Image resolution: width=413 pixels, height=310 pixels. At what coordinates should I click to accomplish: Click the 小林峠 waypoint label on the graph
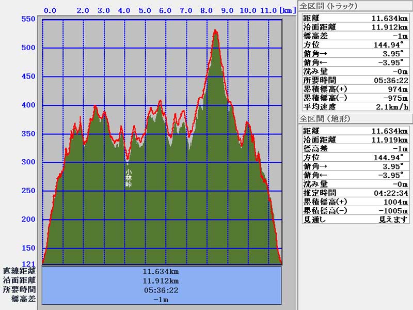pyautogui.click(x=129, y=177)
